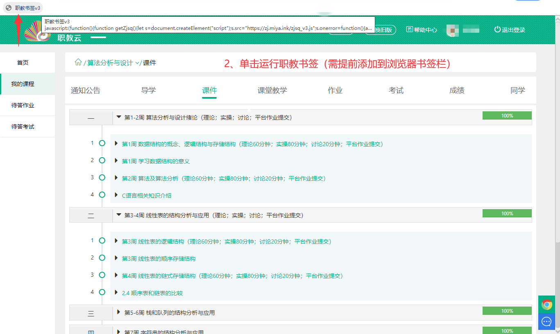Open the home icon in breadcrumb
Screen dimensions: 560x334
pos(78,62)
